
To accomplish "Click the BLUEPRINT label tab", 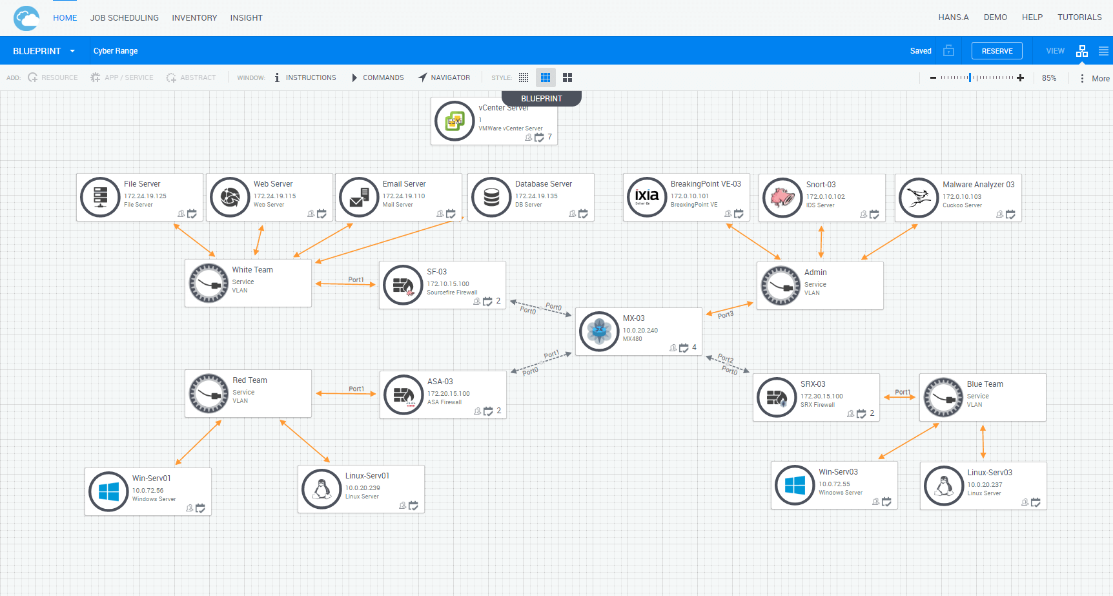I will point(542,98).
